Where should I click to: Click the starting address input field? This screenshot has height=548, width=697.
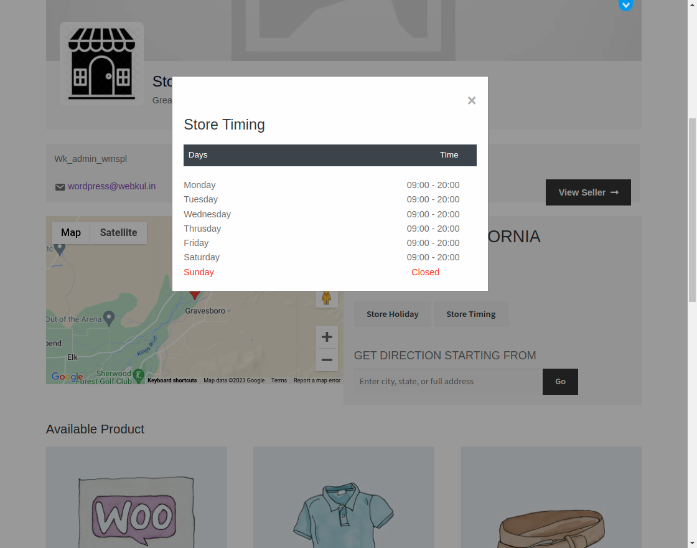447,381
